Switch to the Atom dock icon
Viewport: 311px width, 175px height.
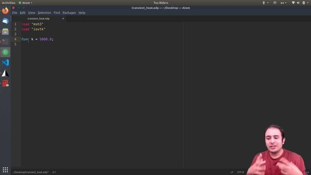click(5, 52)
